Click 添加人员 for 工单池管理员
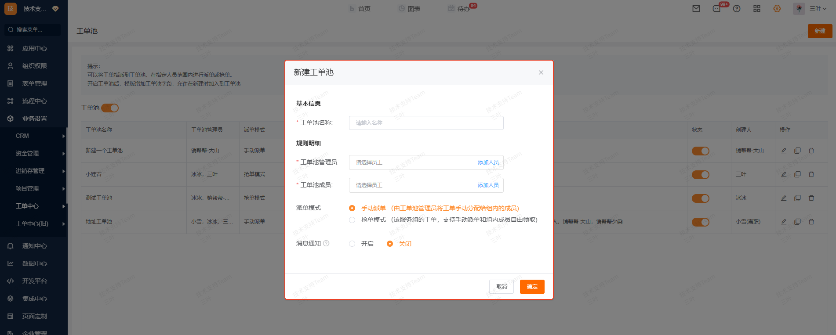 [x=488, y=162]
